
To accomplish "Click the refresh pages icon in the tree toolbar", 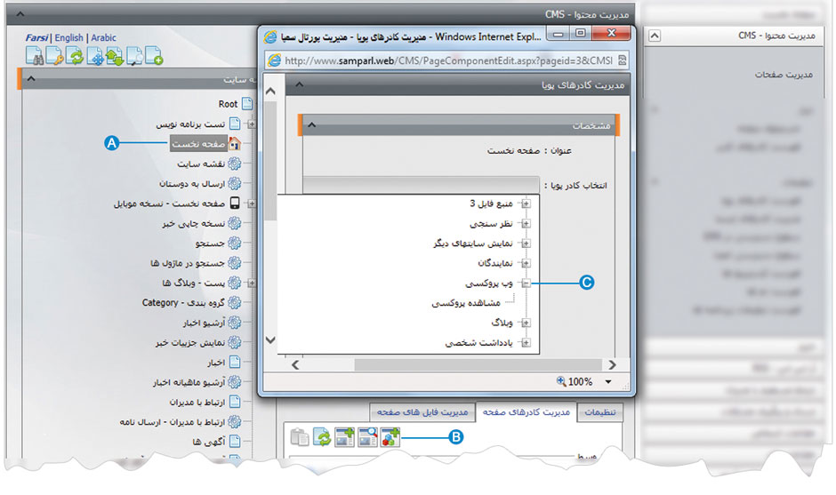I will 75,57.
